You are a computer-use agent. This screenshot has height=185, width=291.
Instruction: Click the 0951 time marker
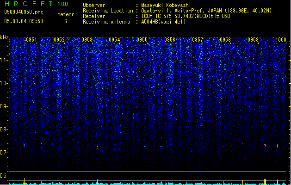(31, 40)
